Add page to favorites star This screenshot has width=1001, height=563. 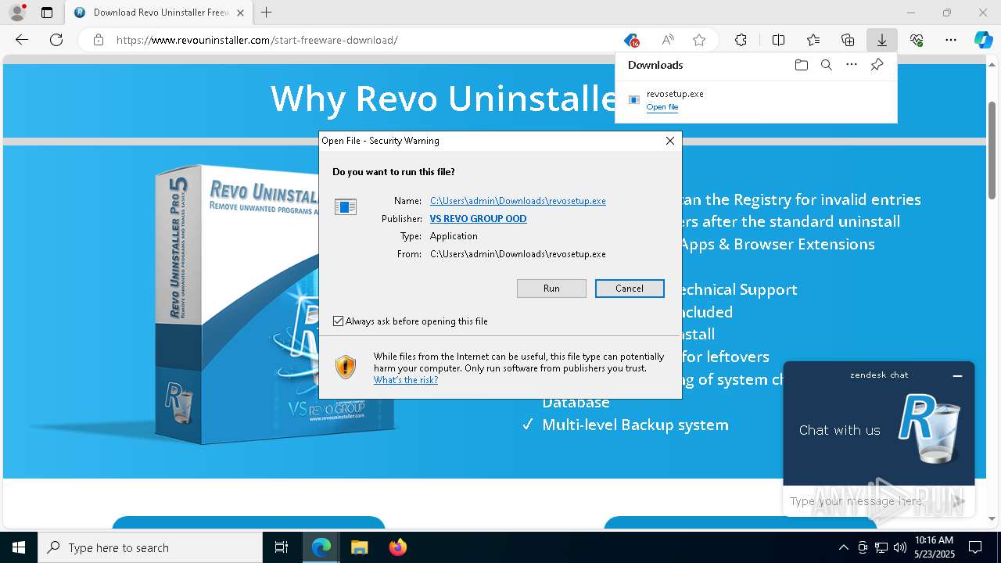(699, 40)
